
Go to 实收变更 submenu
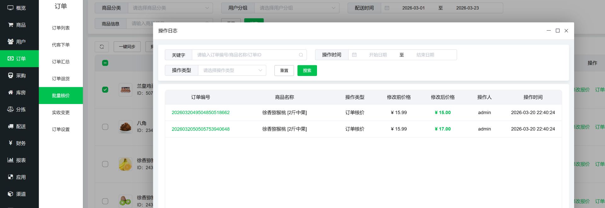[x=61, y=113]
